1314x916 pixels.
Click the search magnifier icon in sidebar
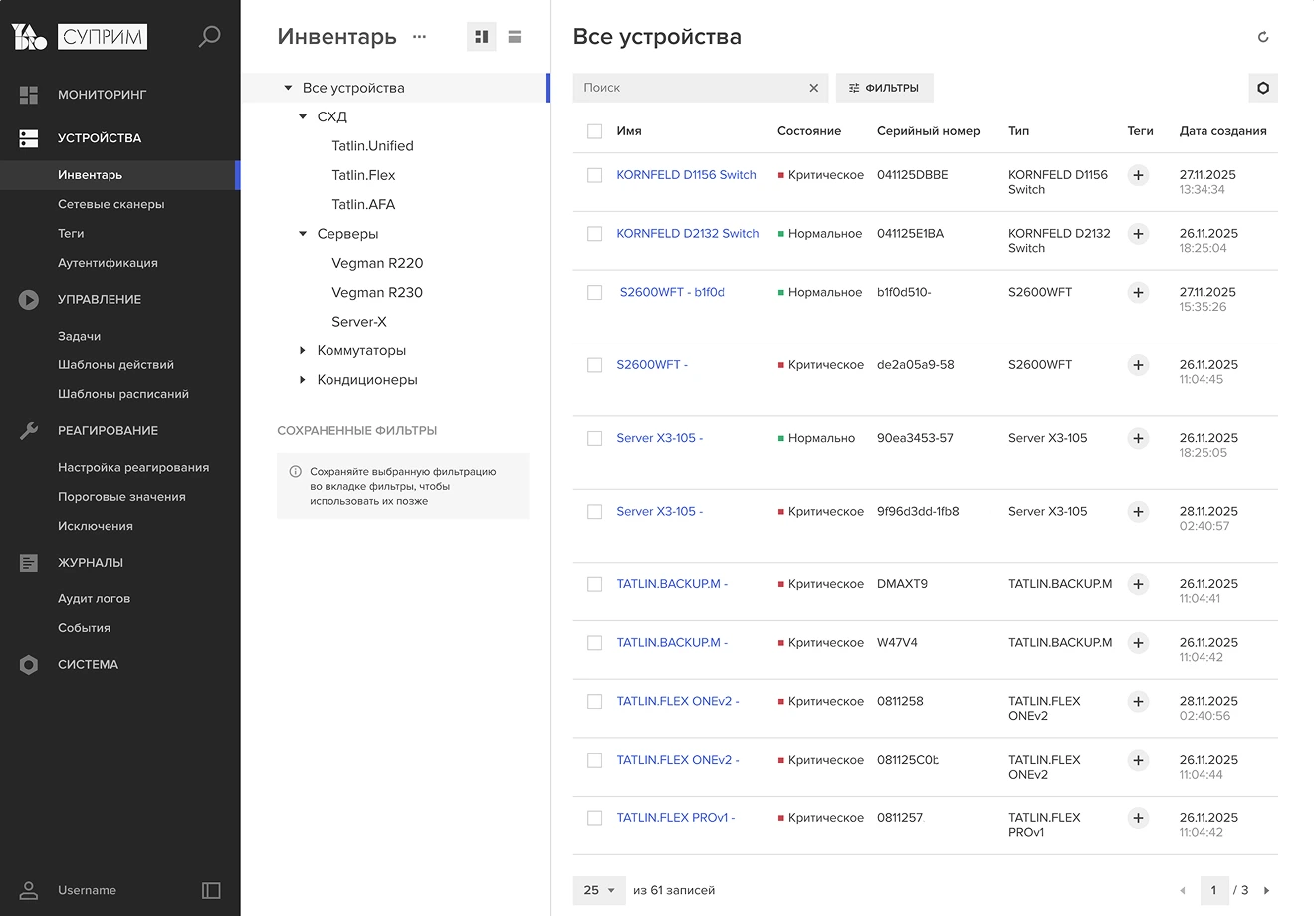(x=209, y=37)
